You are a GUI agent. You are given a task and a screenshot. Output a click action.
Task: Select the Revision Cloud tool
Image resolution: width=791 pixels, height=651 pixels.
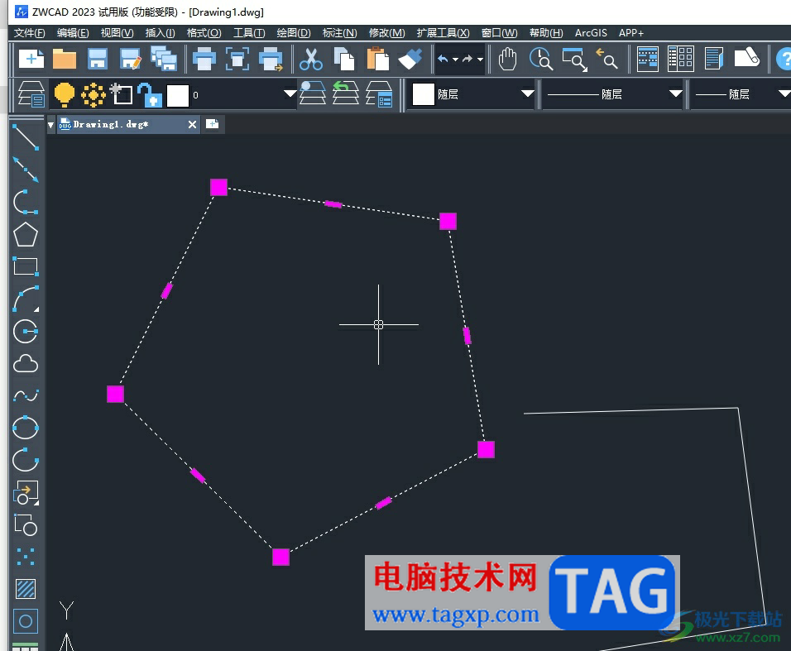[25, 364]
